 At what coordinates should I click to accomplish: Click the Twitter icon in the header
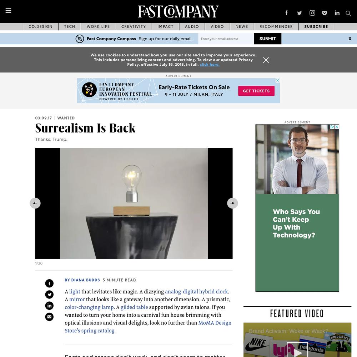click(x=300, y=13)
